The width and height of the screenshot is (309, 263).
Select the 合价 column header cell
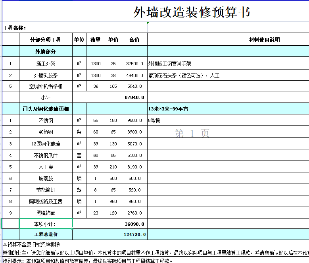[134, 39]
